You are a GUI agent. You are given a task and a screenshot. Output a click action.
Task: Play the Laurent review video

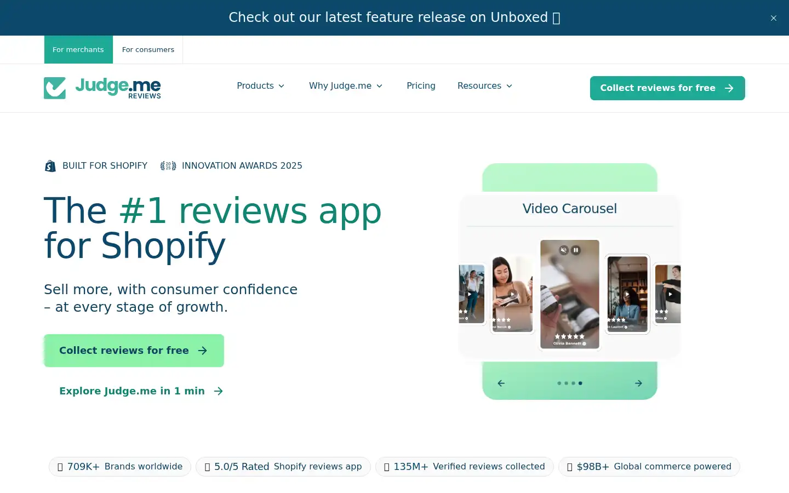click(627, 294)
